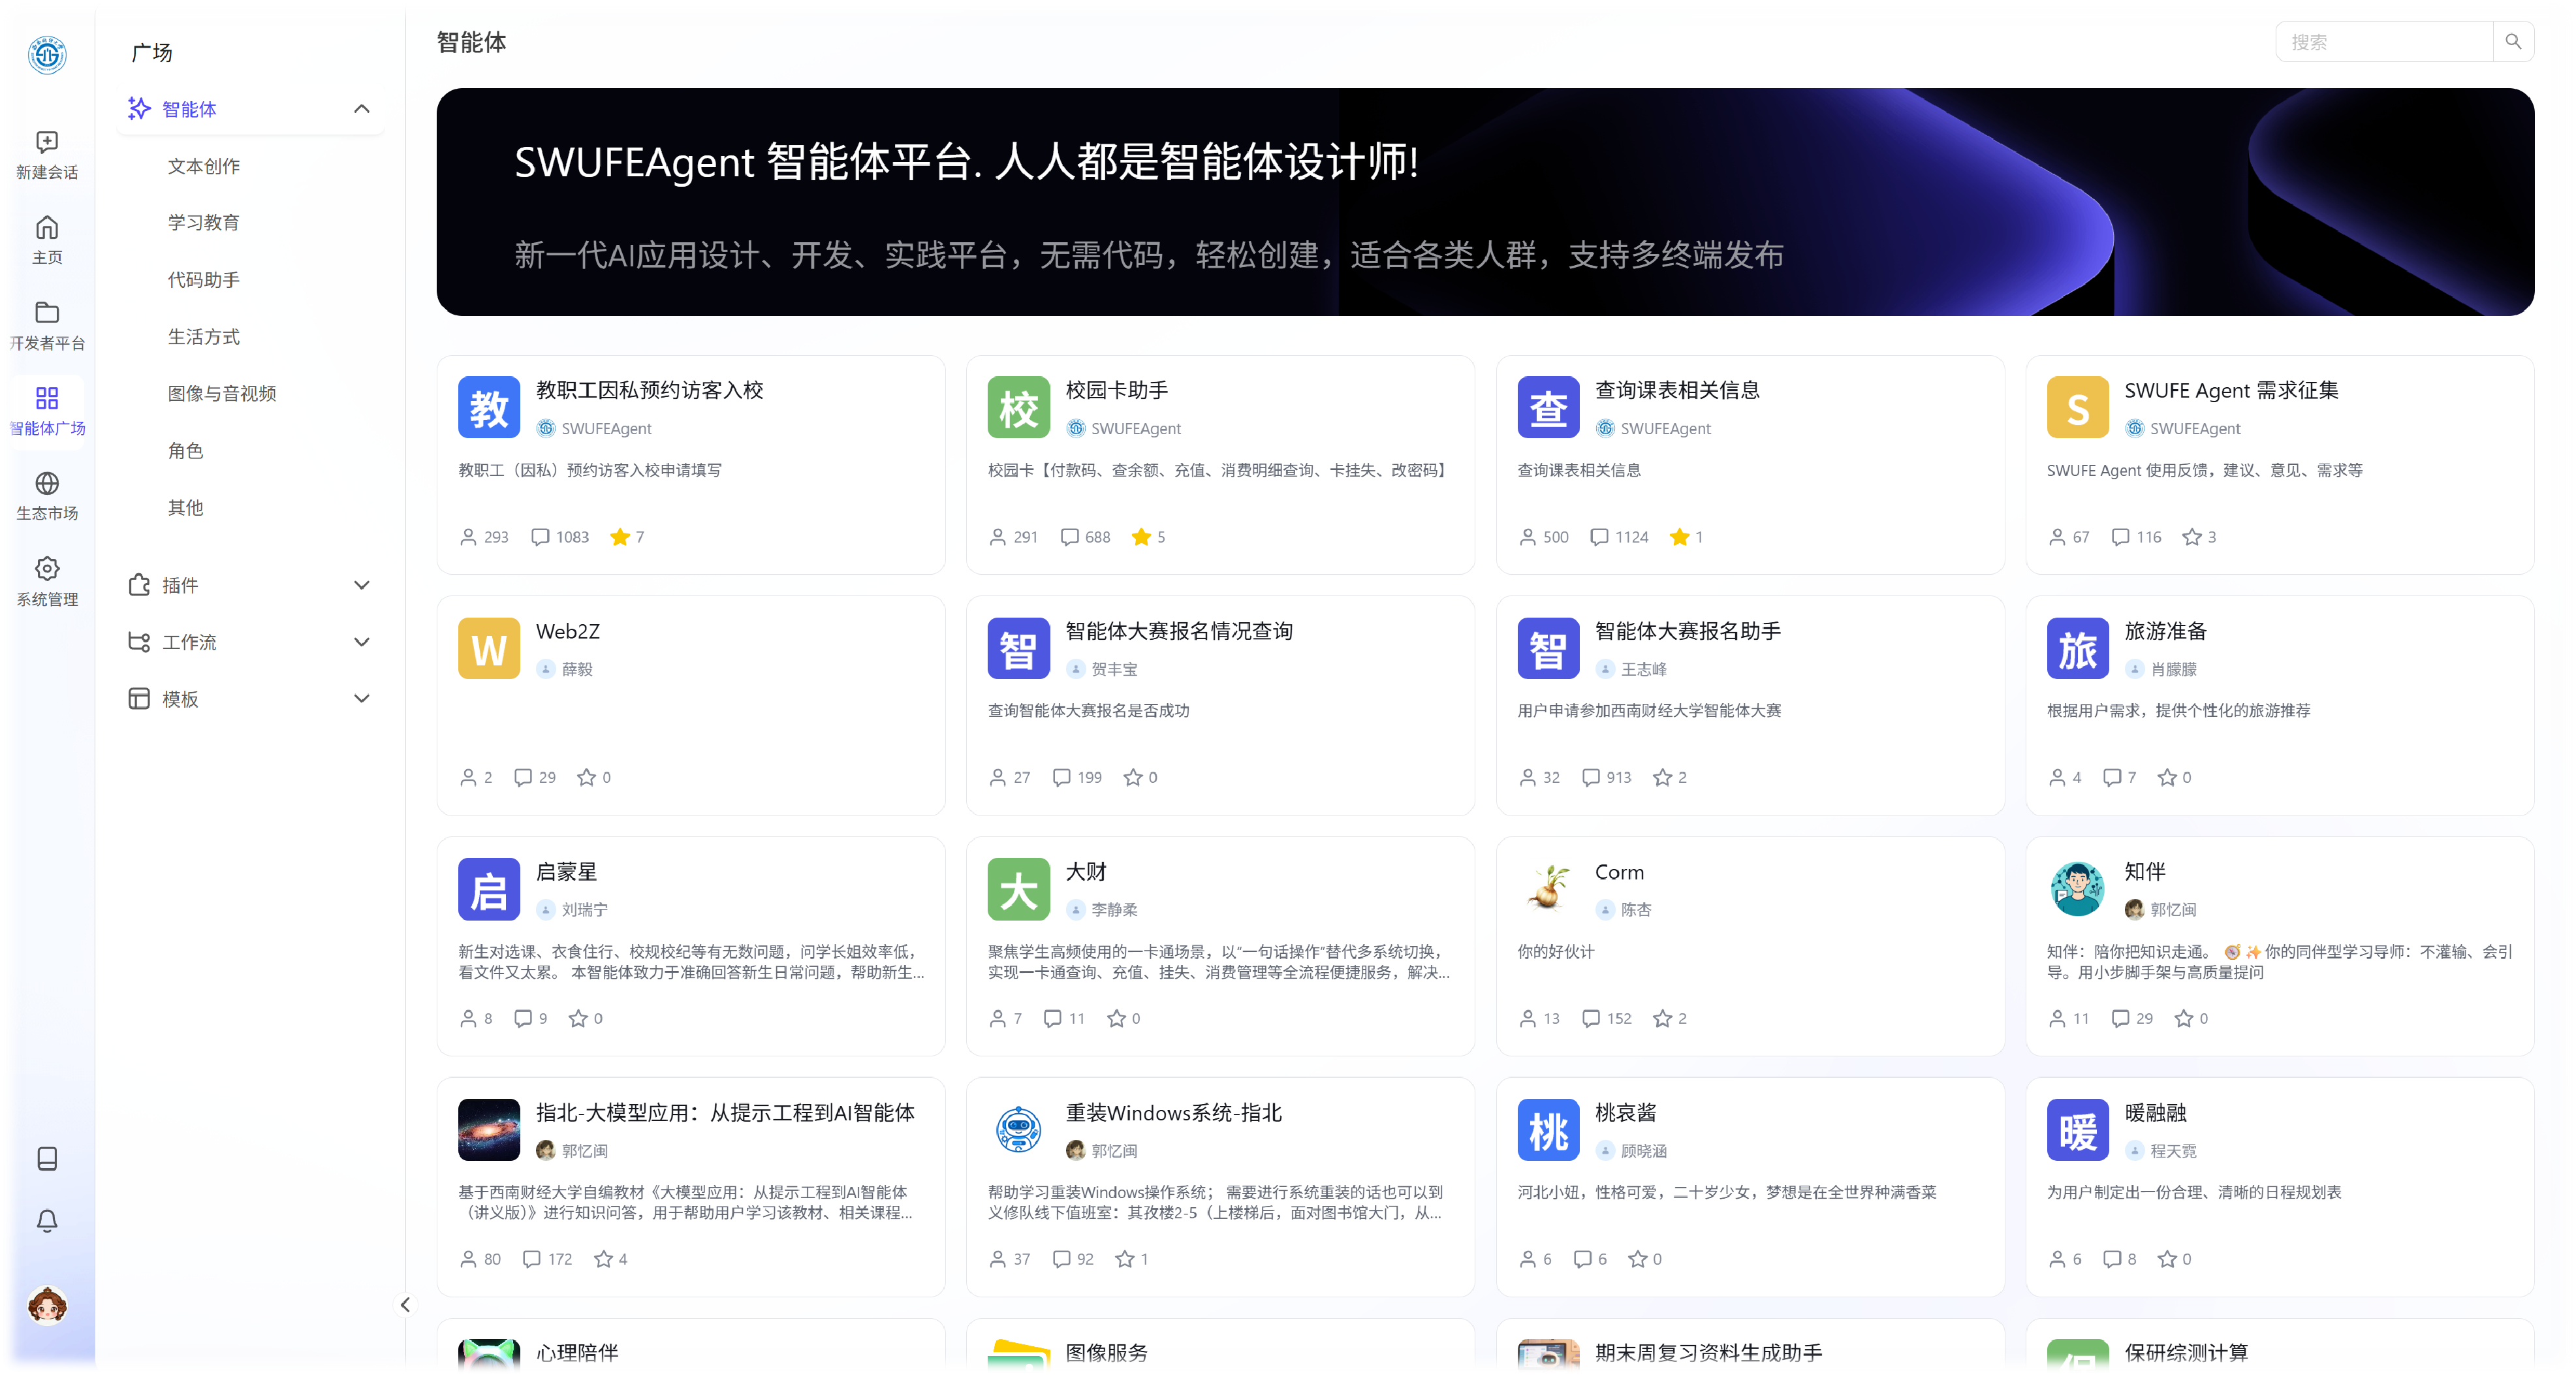Click the new conversation icon

47,143
